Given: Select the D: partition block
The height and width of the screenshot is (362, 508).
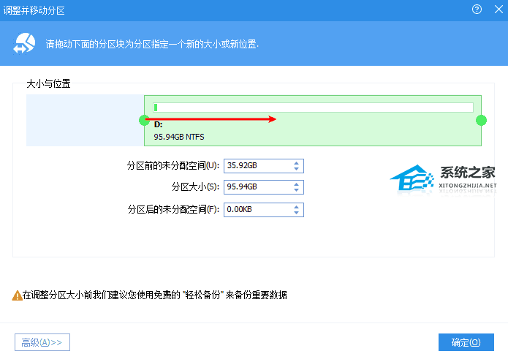Looking at the screenshot, I should [x=313, y=121].
